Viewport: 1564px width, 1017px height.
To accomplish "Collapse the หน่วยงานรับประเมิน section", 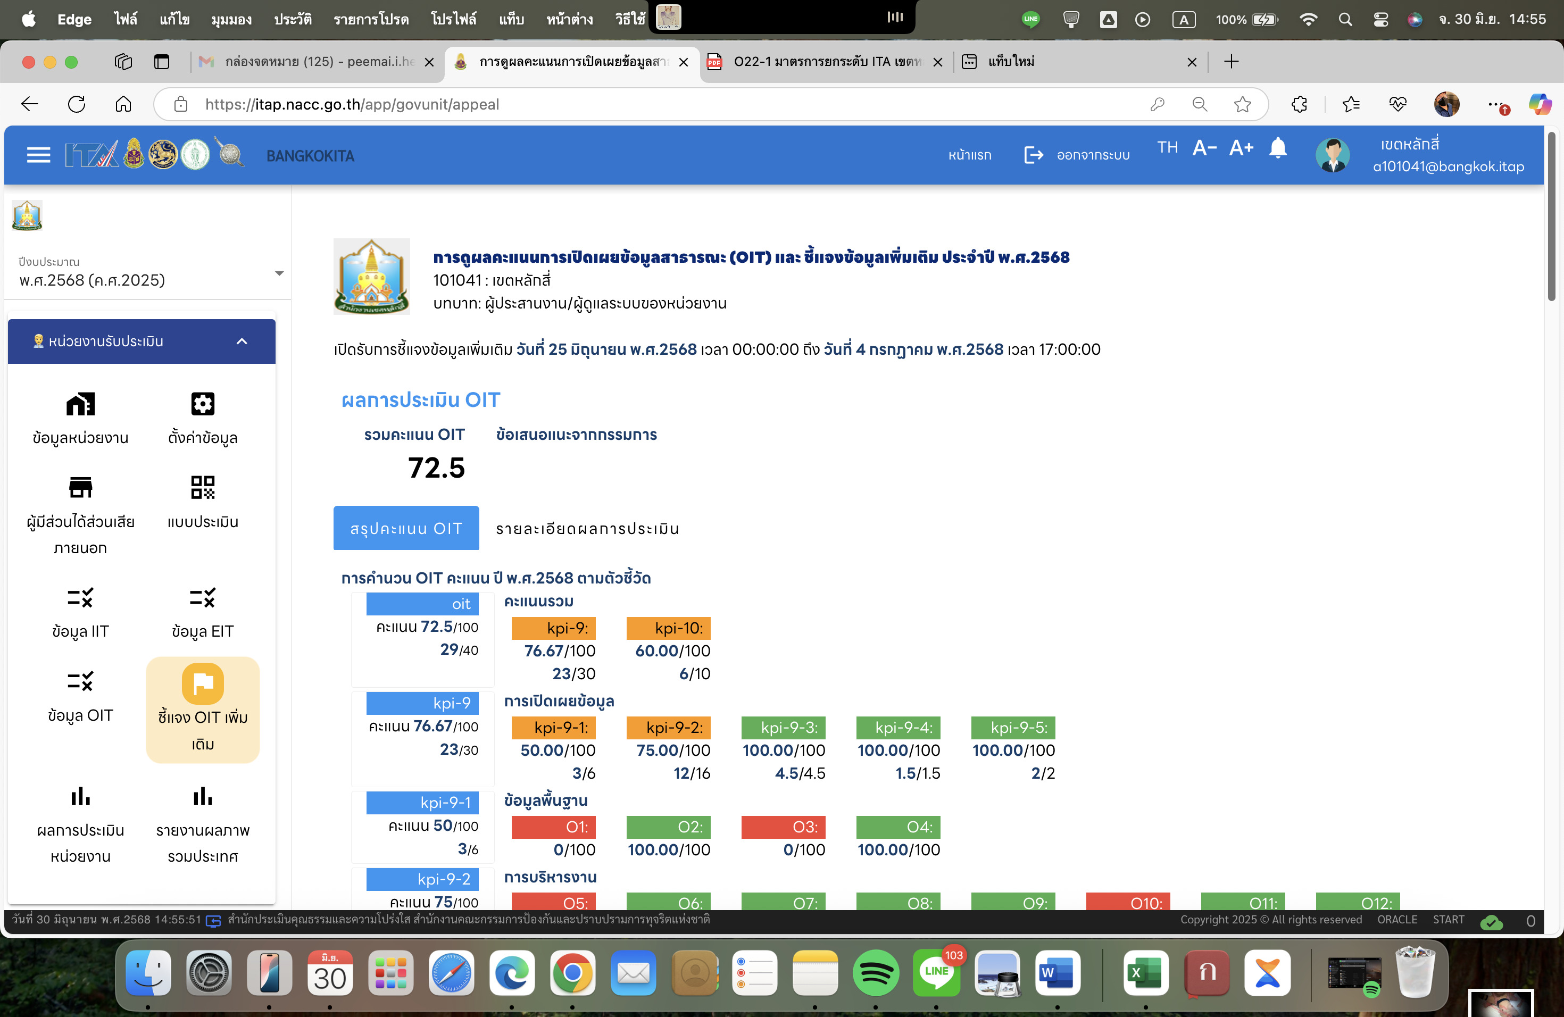I will tap(242, 341).
